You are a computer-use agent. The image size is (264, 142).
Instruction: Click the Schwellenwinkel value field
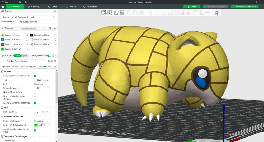click(42, 88)
